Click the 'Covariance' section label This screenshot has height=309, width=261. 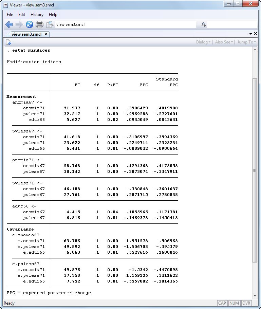pyautogui.click(x=20, y=229)
